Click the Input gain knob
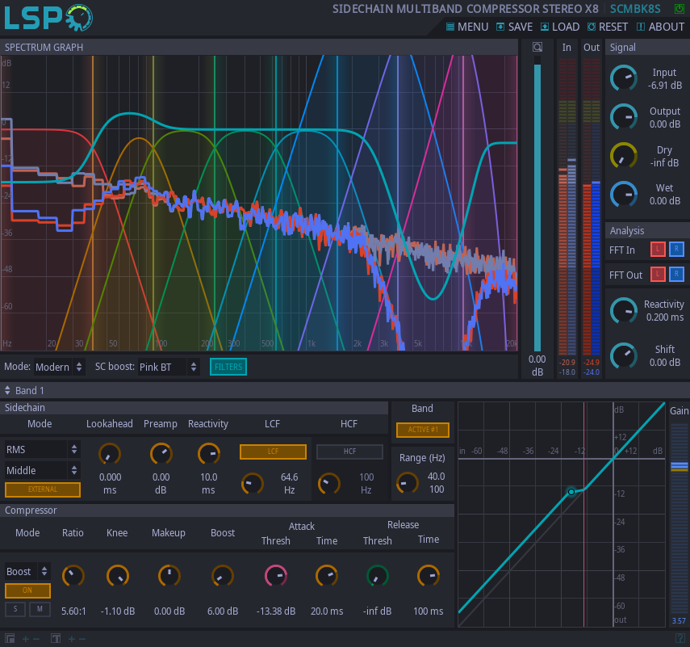Screen dimensions: 690x647 [624, 78]
